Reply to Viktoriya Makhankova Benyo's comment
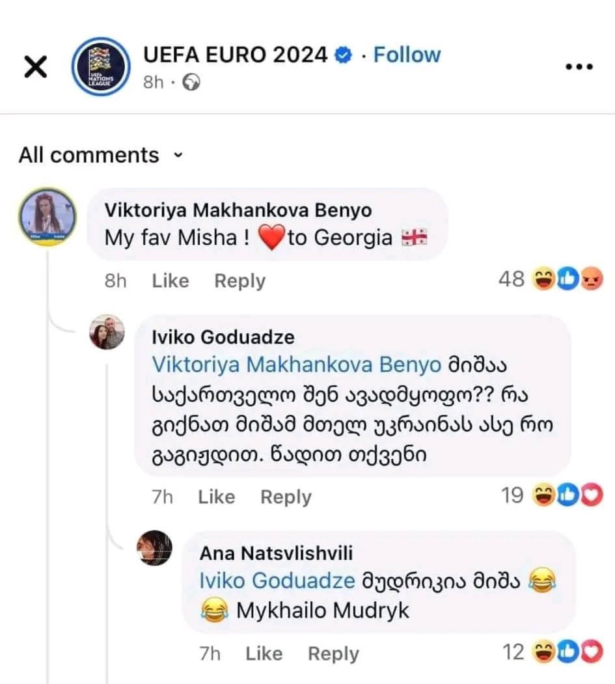Viewport: 615px width, 684px height. pos(240,281)
